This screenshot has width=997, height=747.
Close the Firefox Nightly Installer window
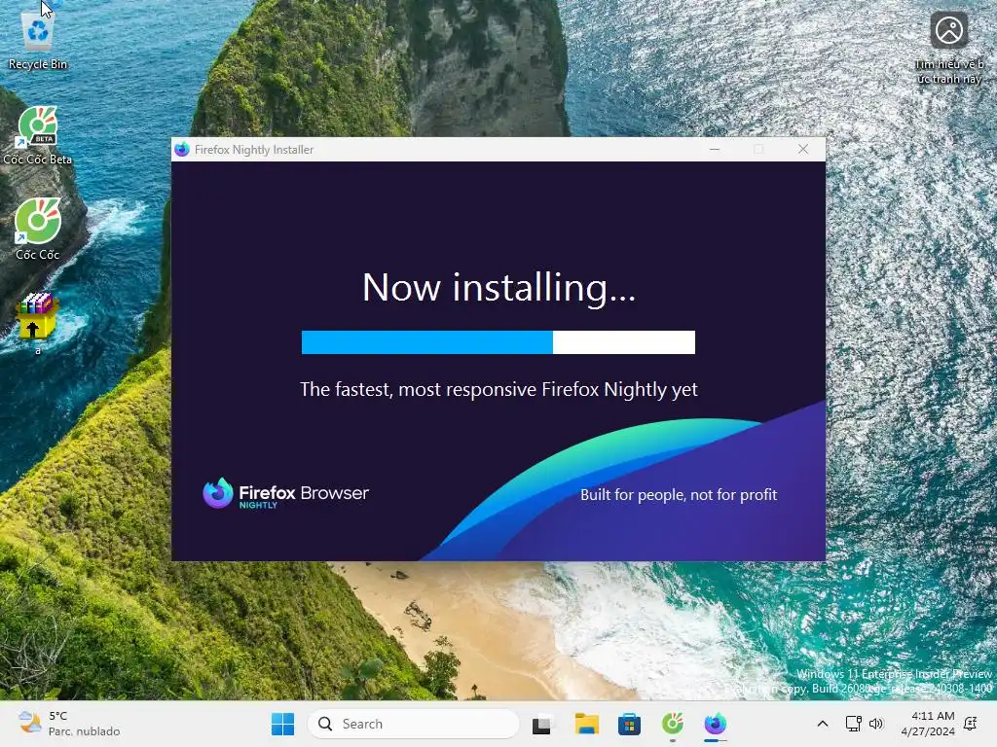(x=803, y=149)
